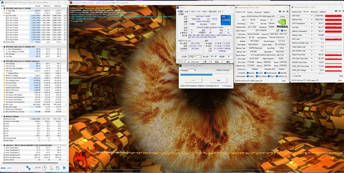Open the GPU Clock sensor dropdown in GPU-Z
The width and height of the screenshot is (344, 173).
(311, 16)
